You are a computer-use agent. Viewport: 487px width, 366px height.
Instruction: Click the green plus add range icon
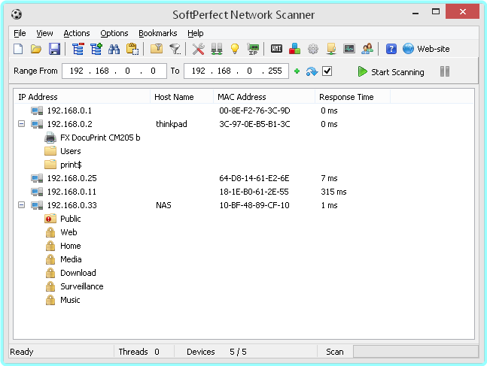point(297,71)
